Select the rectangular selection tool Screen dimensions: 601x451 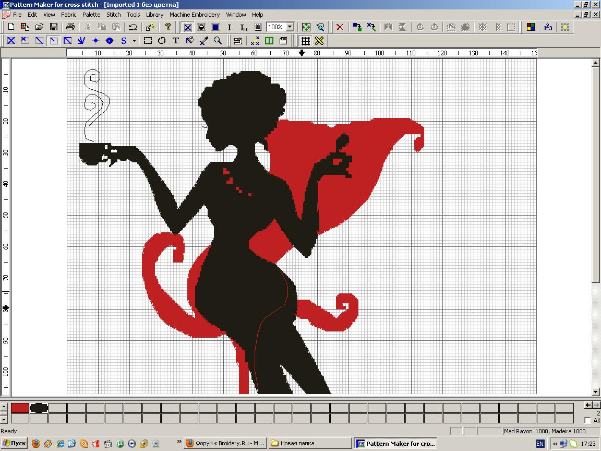click(148, 41)
